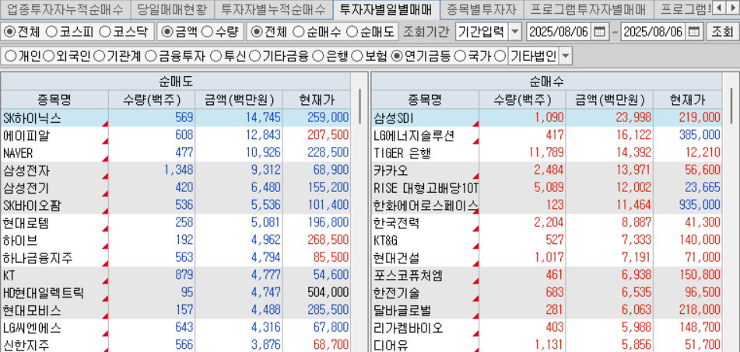Switch to 프로그램투자자별매매 tab

[587, 9]
